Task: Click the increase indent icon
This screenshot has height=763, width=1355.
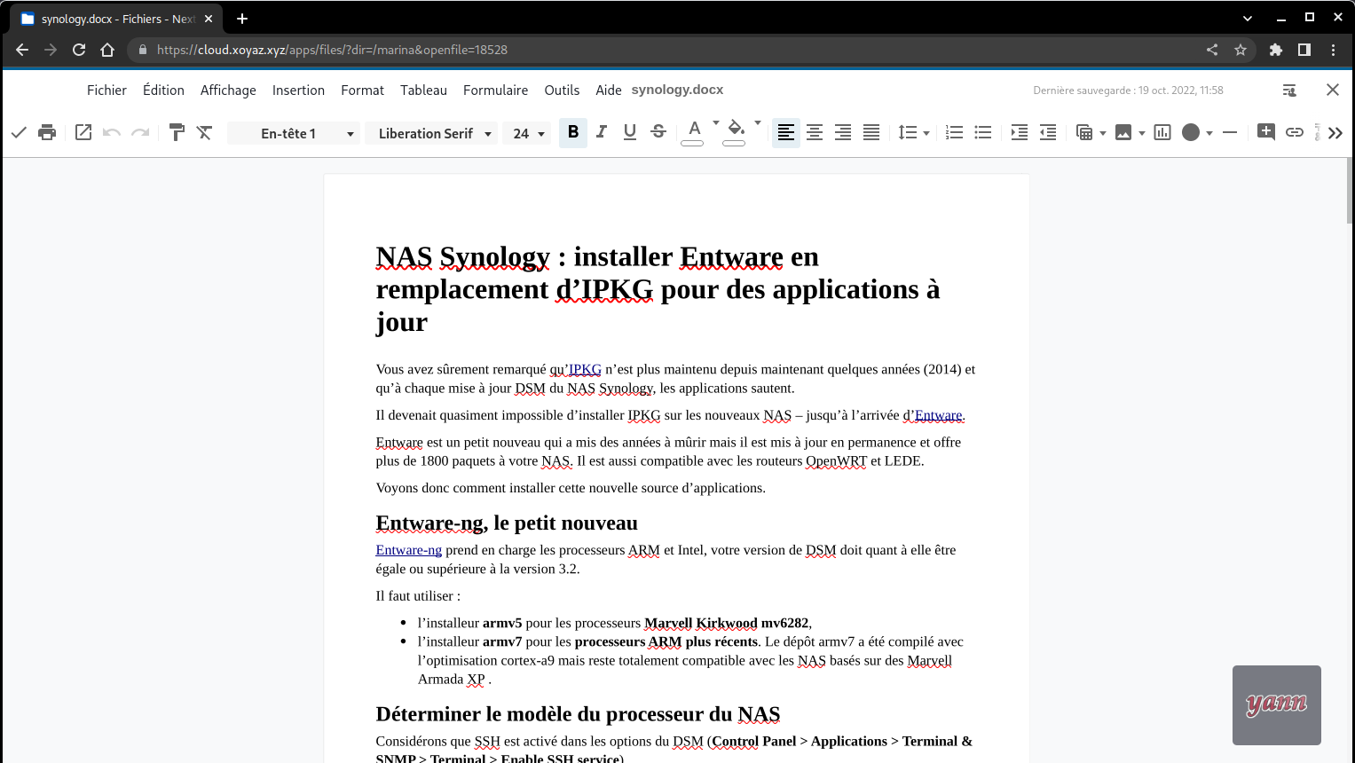Action: (x=1020, y=133)
